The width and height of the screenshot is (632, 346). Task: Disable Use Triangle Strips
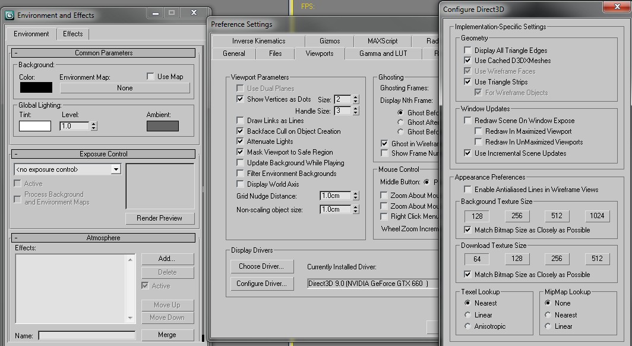(x=467, y=82)
